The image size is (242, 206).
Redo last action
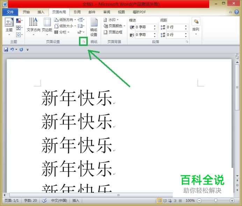21,50
